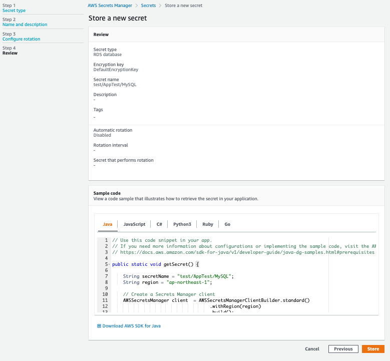Click secret name value test/AppTest/MySQL
Screen dimensions: 390x361
[x=115, y=85]
